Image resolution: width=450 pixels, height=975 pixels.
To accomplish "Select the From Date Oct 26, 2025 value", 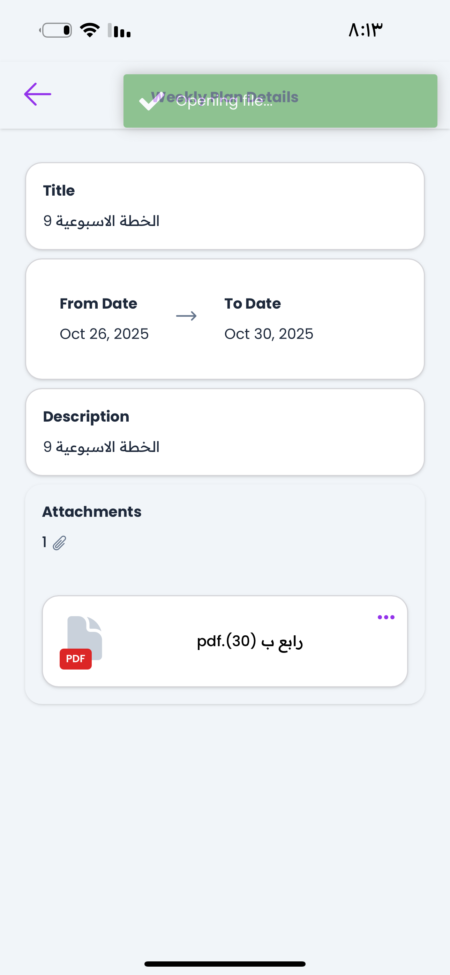I will (x=104, y=334).
